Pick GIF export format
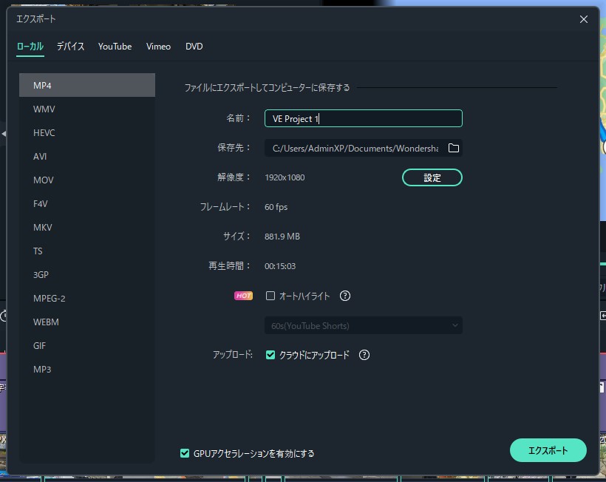This screenshot has width=606, height=482. coord(41,346)
